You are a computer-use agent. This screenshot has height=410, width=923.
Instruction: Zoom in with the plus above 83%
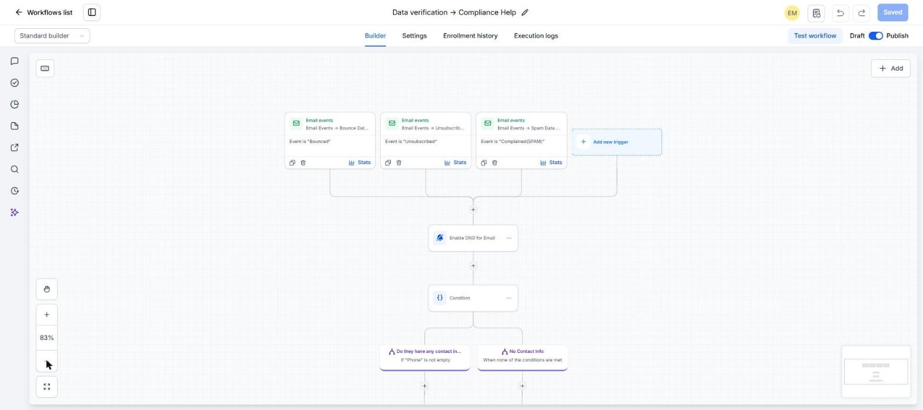(x=47, y=315)
